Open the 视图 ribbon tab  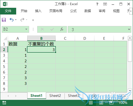(116, 11)
